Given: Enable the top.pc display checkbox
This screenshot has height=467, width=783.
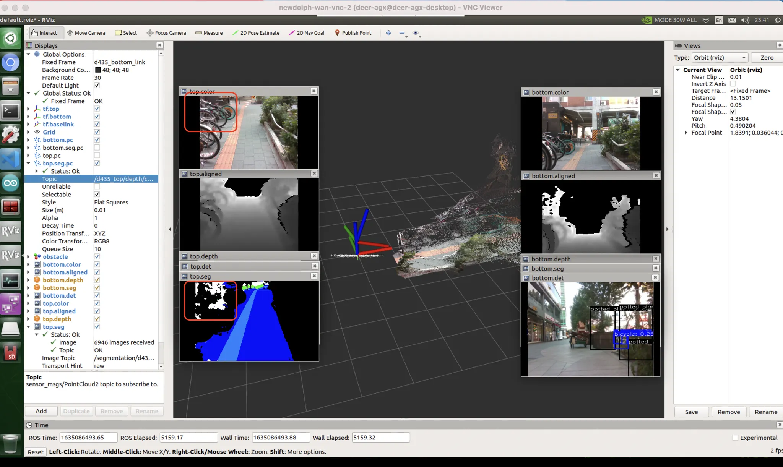Looking at the screenshot, I should pyautogui.click(x=97, y=156).
